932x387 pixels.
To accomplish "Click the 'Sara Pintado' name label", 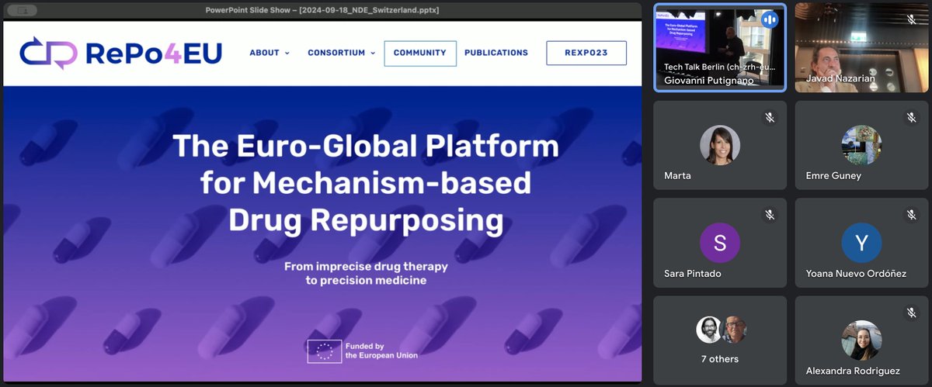I will 691,274.
